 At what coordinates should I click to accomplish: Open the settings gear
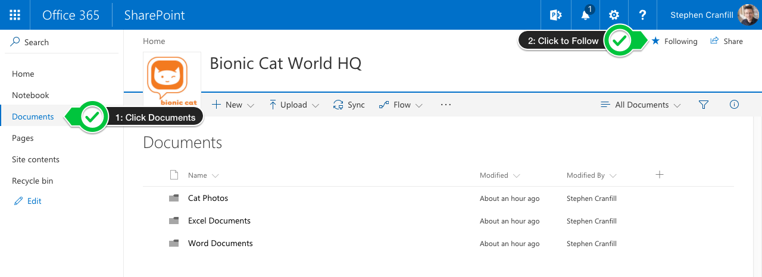click(614, 15)
